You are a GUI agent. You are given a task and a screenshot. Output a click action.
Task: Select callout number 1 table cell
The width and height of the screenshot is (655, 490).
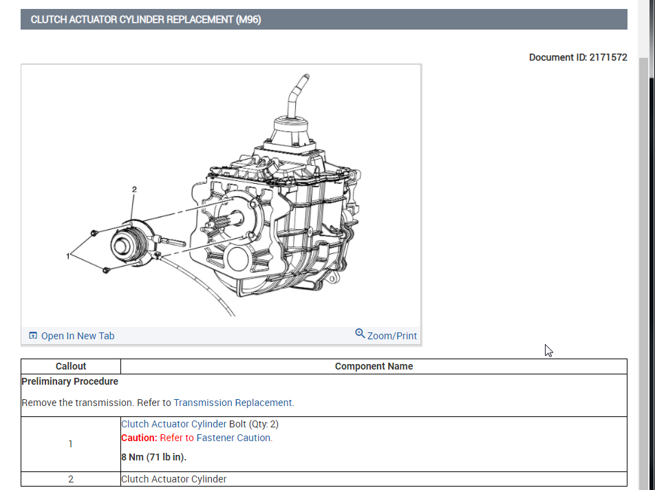(71, 444)
